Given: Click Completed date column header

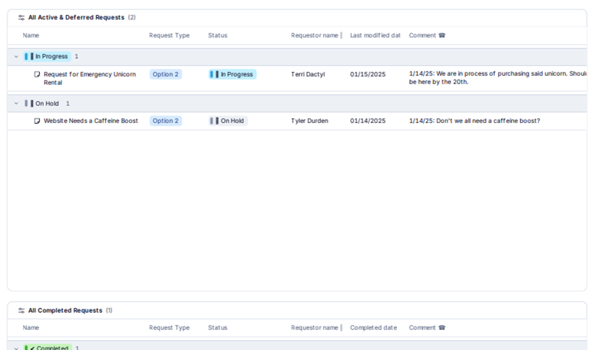Looking at the screenshot, I should [x=373, y=328].
